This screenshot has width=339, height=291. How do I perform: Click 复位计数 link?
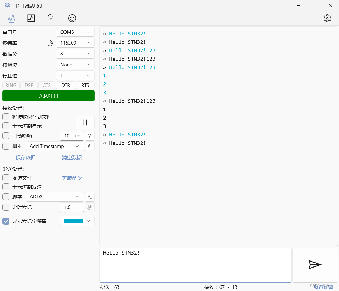click(324, 287)
